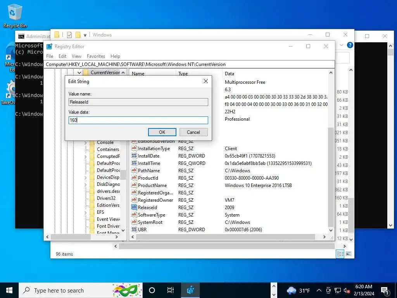Click the ReleaseId value icon
The width and height of the screenshot is (397, 298).
(x=134, y=207)
